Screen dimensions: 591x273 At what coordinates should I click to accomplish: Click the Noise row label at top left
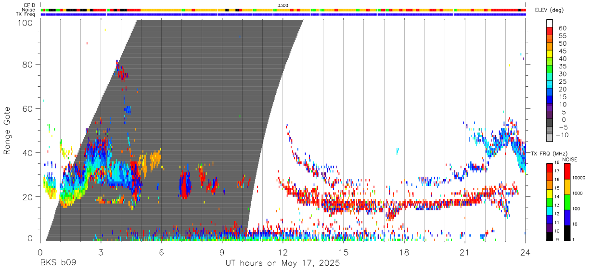29,10
